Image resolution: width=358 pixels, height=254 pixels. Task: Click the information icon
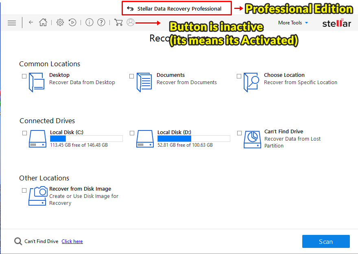click(x=89, y=22)
